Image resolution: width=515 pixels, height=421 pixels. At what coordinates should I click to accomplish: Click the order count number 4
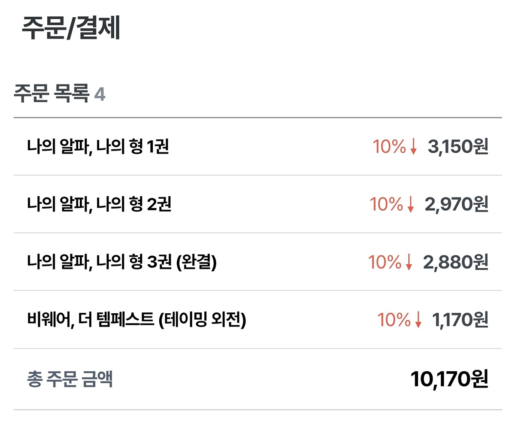(100, 95)
